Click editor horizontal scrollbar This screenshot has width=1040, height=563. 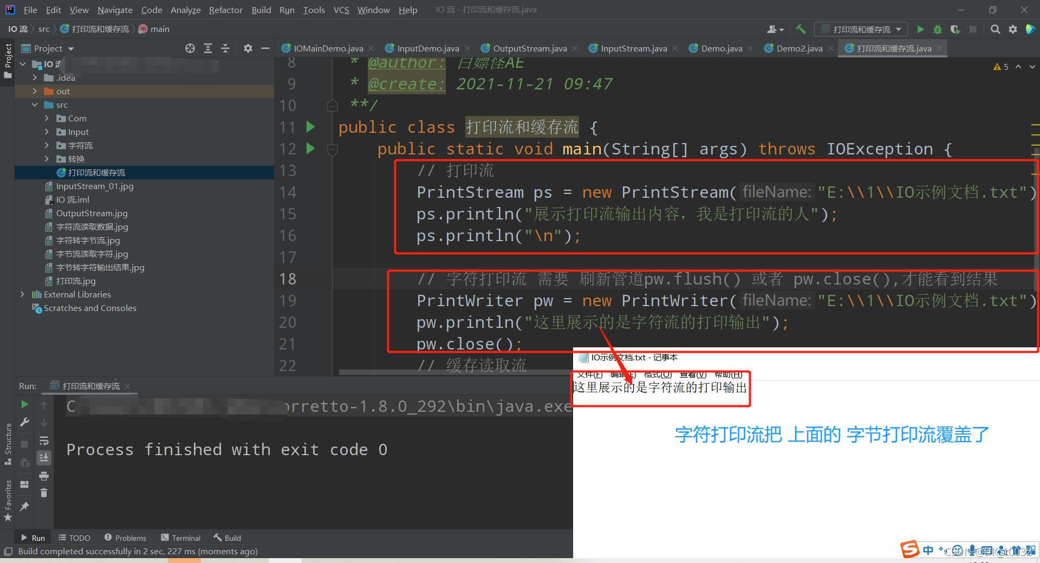pyautogui.click(x=455, y=372)
